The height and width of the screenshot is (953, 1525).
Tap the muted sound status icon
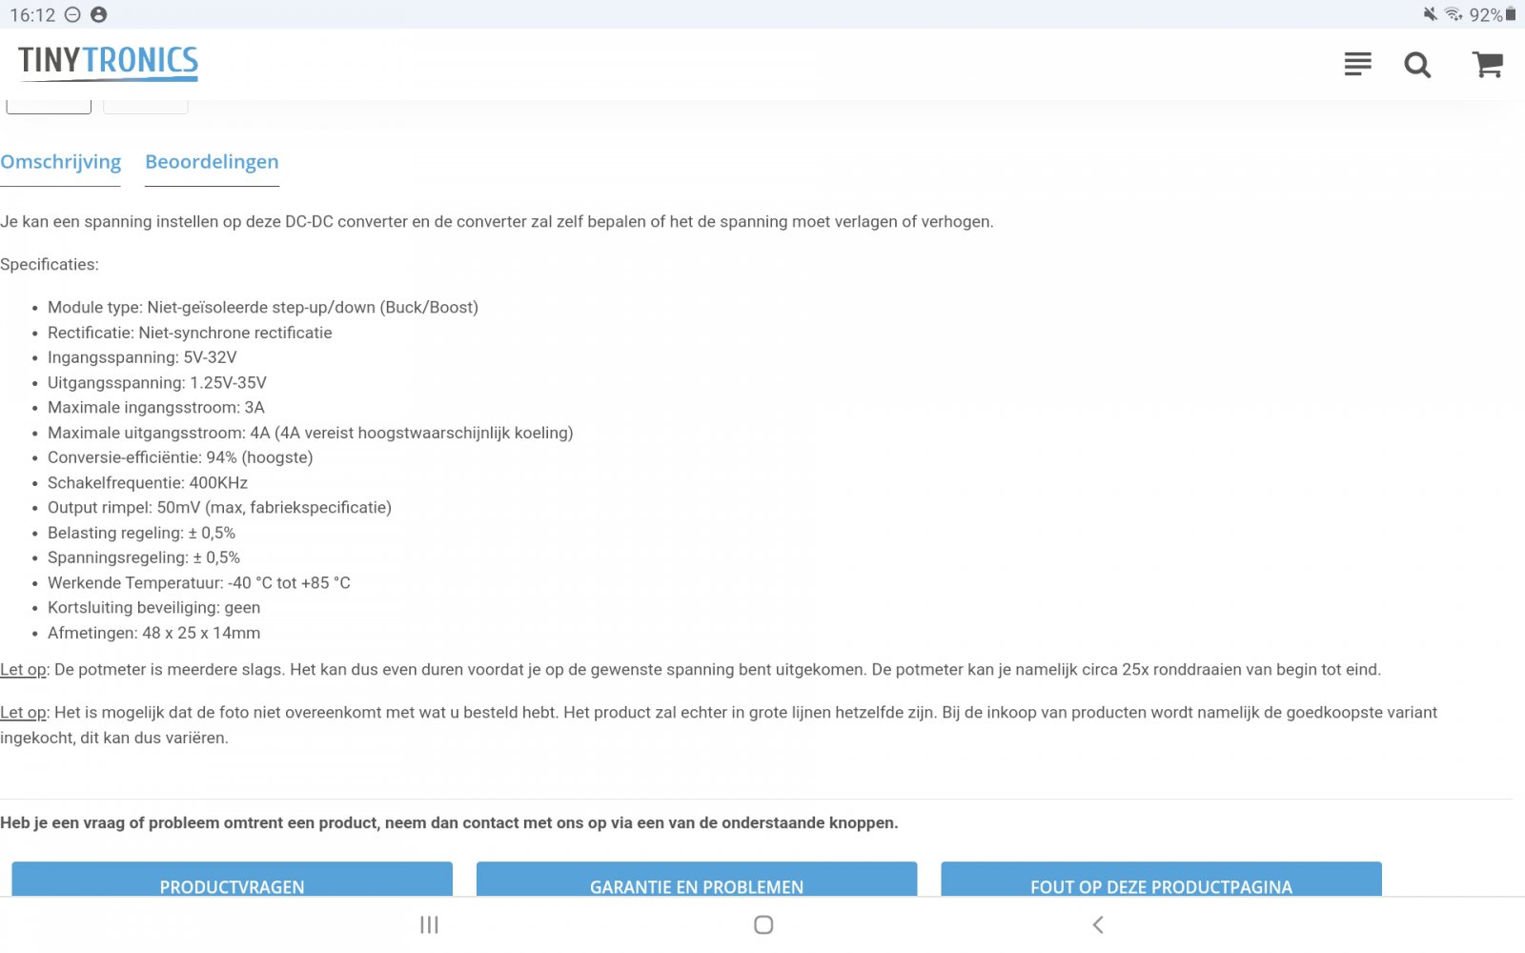coord(1430,14)
